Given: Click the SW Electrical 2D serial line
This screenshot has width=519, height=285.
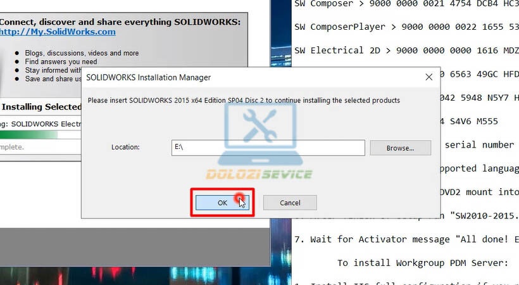Looking at the screenshot, I should pyautogui.click(x=405, y=50).
